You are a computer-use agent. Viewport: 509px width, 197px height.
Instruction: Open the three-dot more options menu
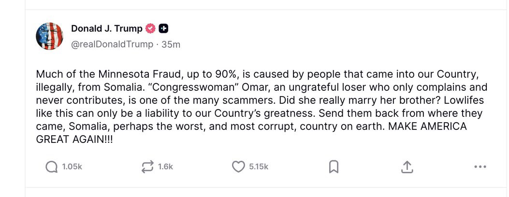pos(480,167)
